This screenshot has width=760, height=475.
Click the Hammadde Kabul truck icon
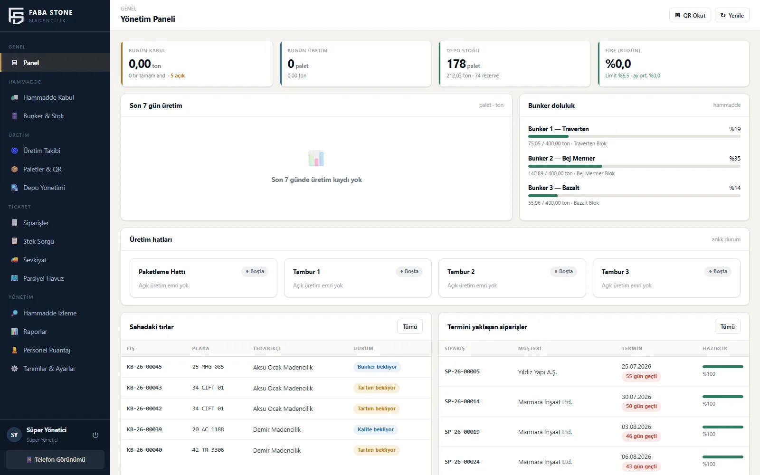(15, 97)
